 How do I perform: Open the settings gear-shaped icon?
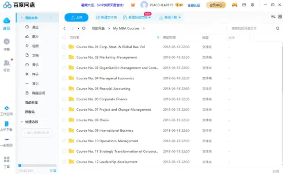252,5
